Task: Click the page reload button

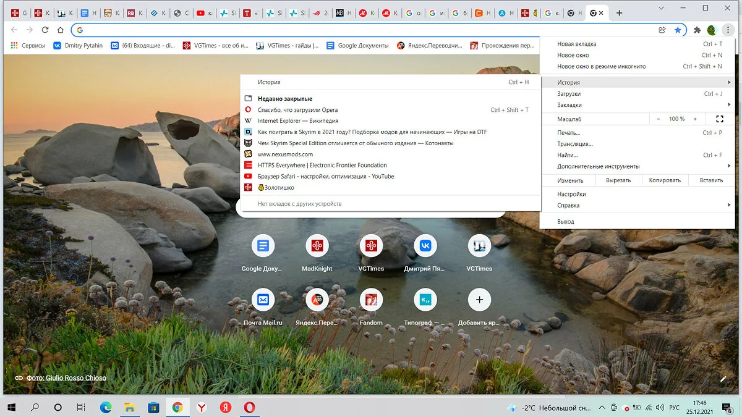Action: coord(45,30)
